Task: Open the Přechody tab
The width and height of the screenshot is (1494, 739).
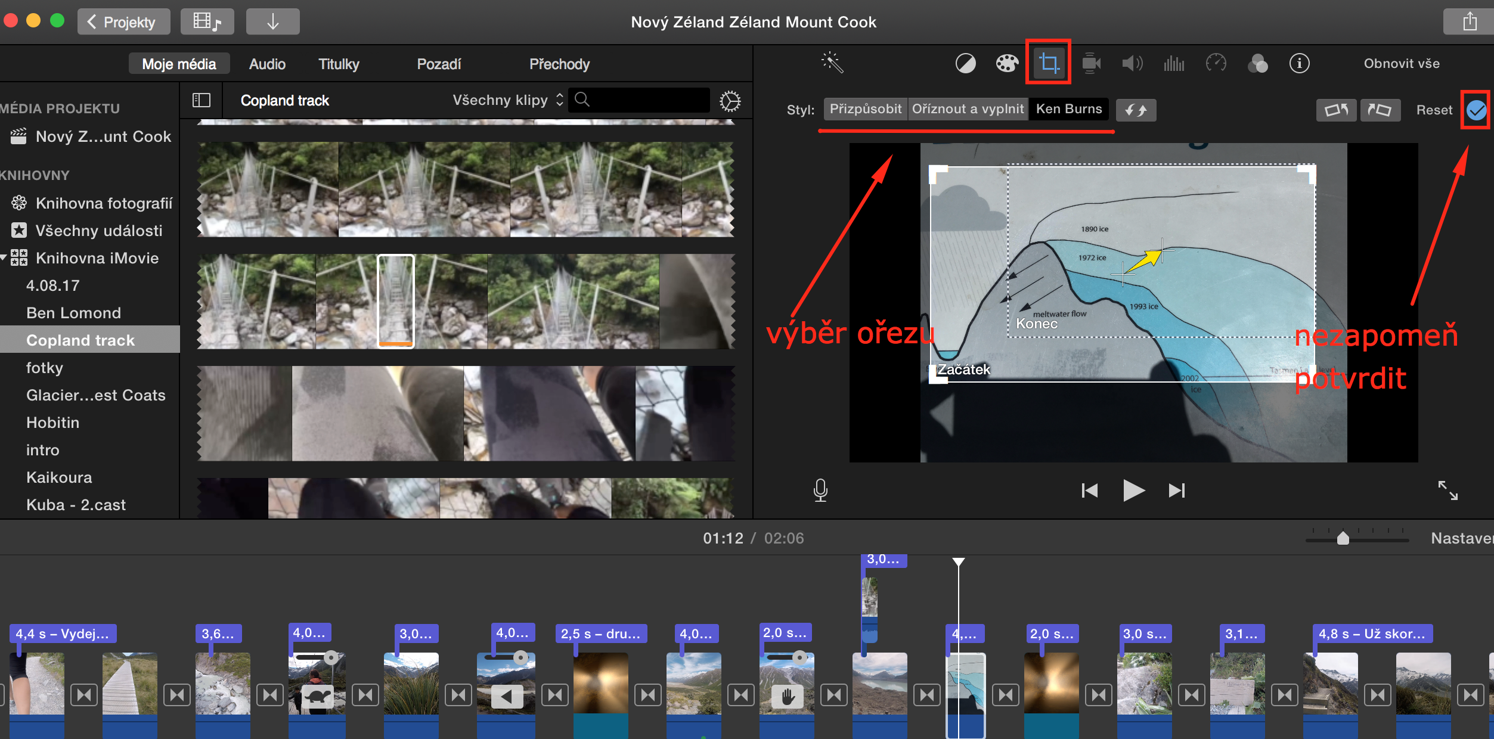Action: (559, 64)
